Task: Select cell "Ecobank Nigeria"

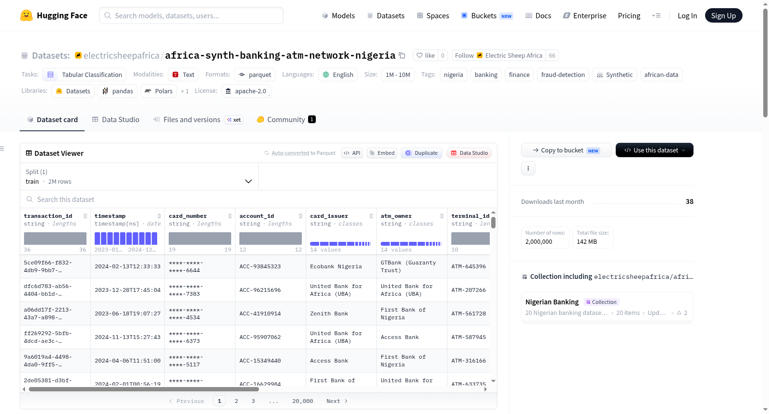Action: pos(341,266)
